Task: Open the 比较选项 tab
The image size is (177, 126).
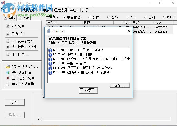Action: coord(29,10)
